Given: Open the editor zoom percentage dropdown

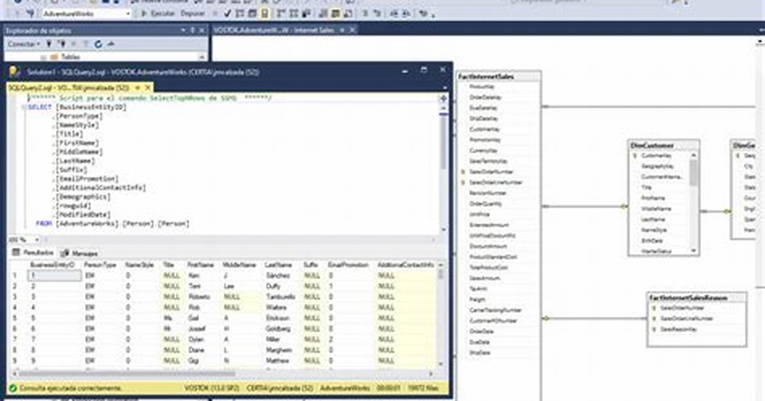Looking at the screenshot, I should click(x=36, y=239).
